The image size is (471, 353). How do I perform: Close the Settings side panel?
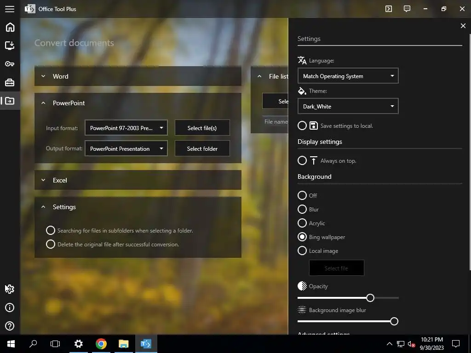pyautogui.click(x=463, y=26)
